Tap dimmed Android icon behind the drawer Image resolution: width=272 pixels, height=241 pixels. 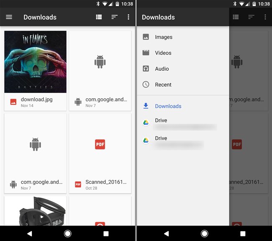(x=237, y=62)
